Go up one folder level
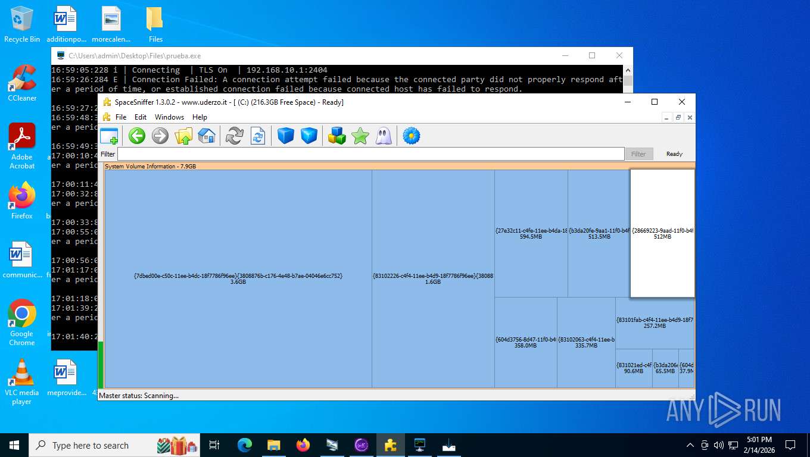 183,136
